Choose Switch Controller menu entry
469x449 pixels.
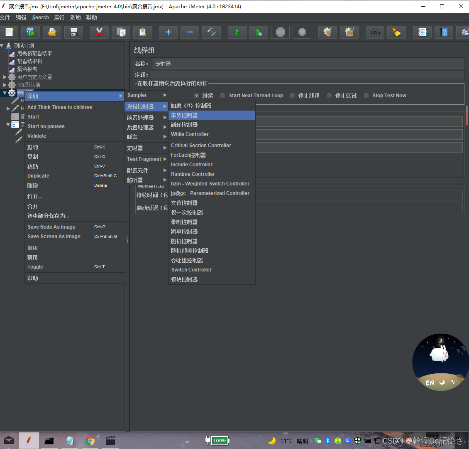[x=212, y=269]
